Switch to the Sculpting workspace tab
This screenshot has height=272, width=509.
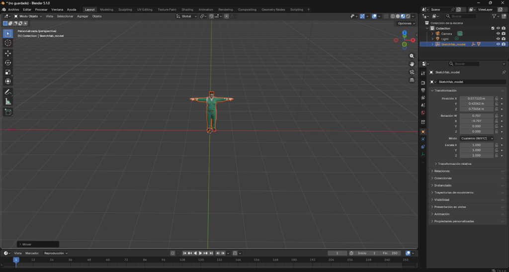click(125, 9)
